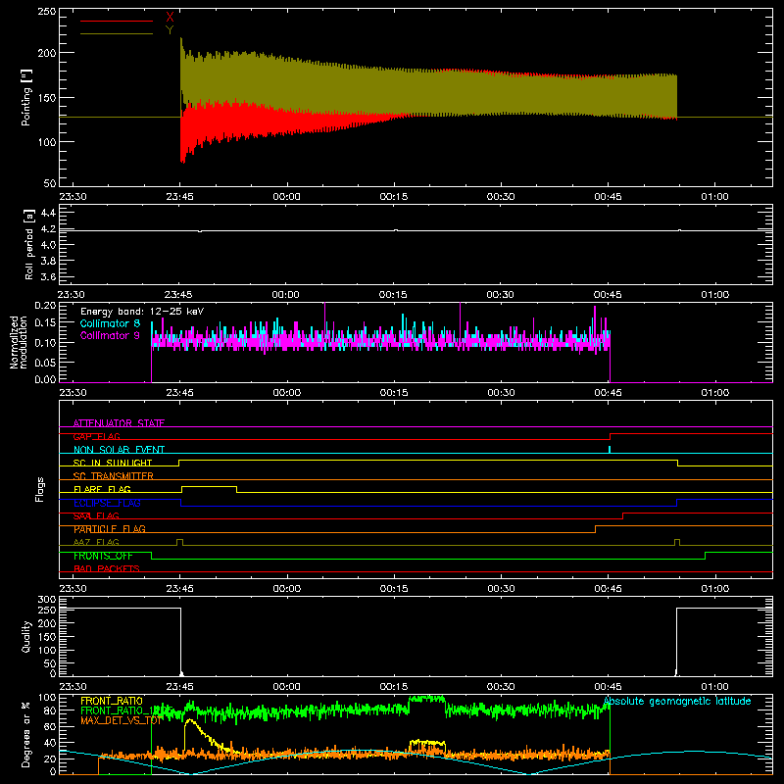Click the 00:00 label under modulation plot
Screen dimensions: 784x784
point(286,393)
